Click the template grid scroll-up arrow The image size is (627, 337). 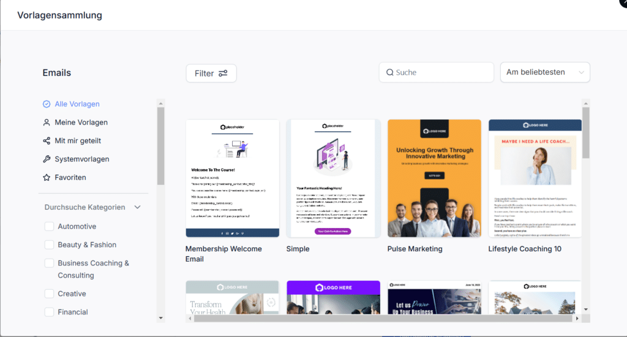tap(586, 103)
